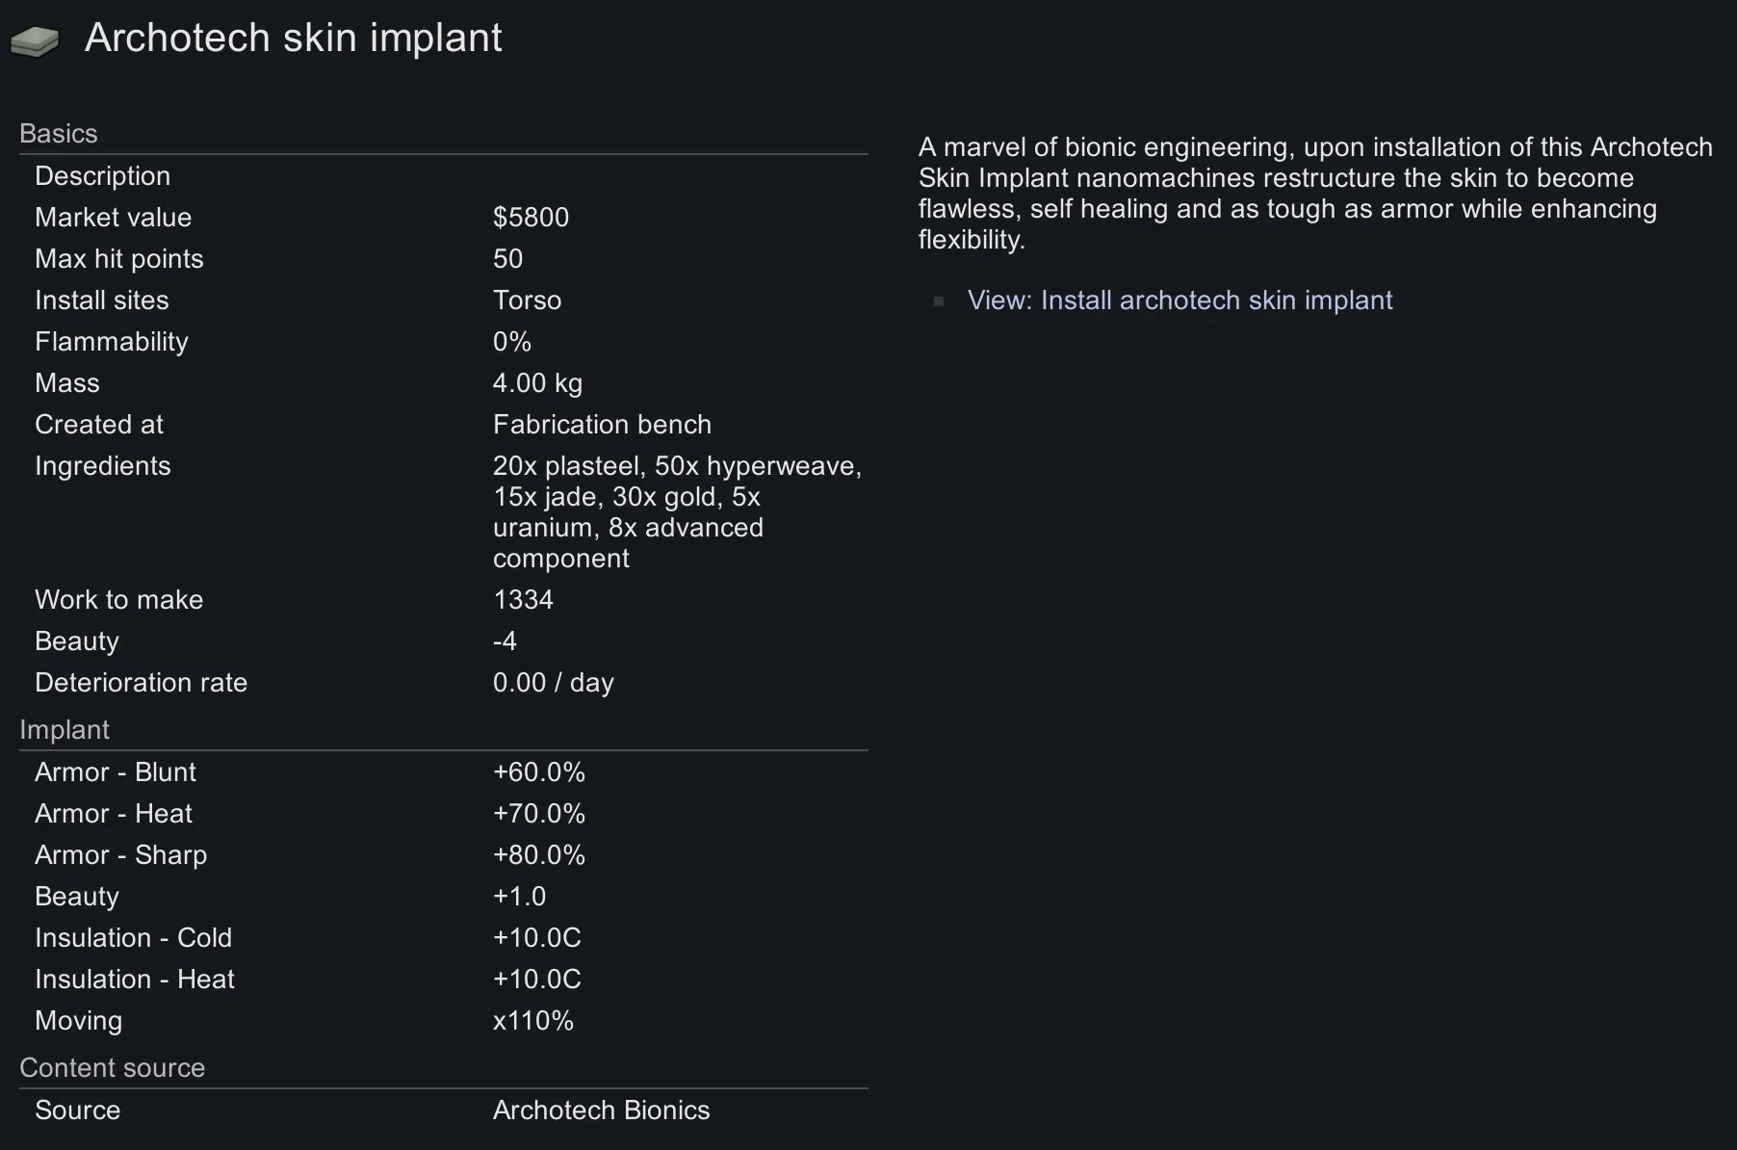Click the bullet beside the View link
1737x1150 pixels.
coord(939,301)
